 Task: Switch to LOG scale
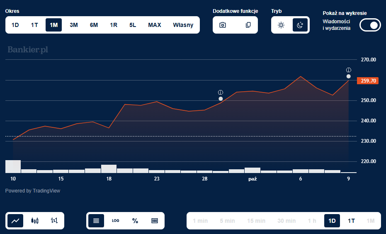tap(115, 221)
